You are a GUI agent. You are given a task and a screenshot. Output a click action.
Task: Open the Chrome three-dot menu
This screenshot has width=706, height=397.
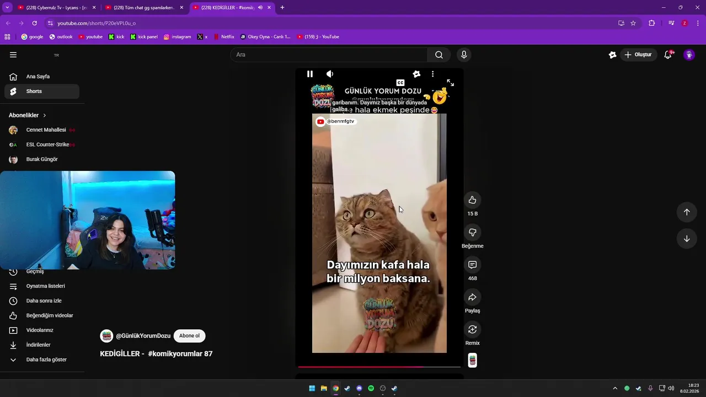pos(698,23)
